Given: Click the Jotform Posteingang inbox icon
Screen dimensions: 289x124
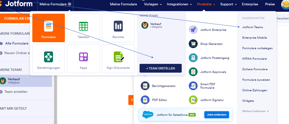Looking at the screenshot, I should click(193, 58).
